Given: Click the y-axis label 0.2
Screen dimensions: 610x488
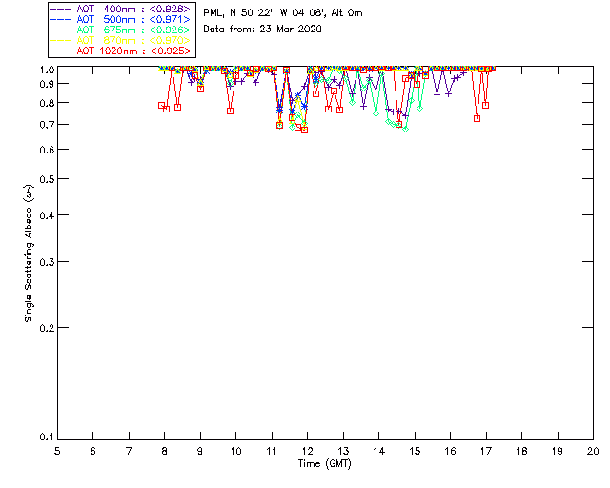Looking at the screenshot, I should click(x=47, y=328).
